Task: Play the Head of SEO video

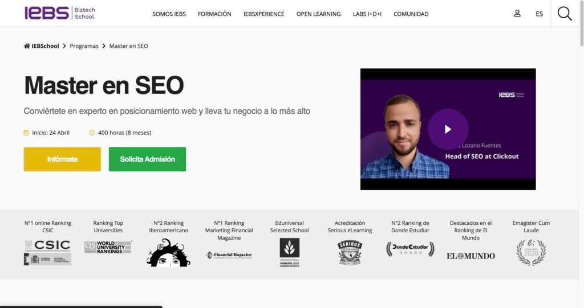Action: click(448, 129)
